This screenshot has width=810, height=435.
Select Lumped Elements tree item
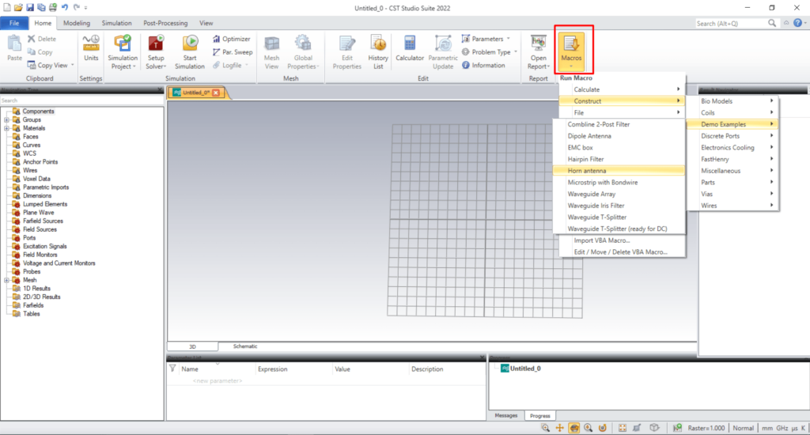[x=45, y=204]
